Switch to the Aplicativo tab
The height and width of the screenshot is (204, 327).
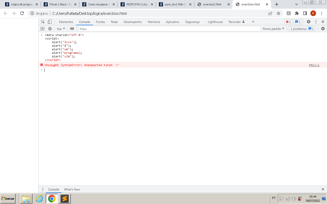point(172,22)
